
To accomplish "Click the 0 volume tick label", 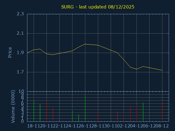I will [22, 121].
